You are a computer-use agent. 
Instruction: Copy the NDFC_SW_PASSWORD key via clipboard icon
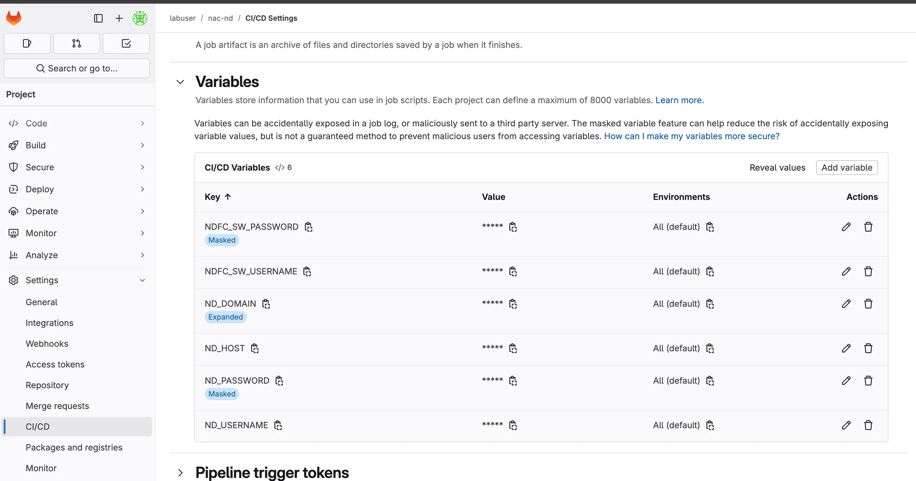point(308,227)
